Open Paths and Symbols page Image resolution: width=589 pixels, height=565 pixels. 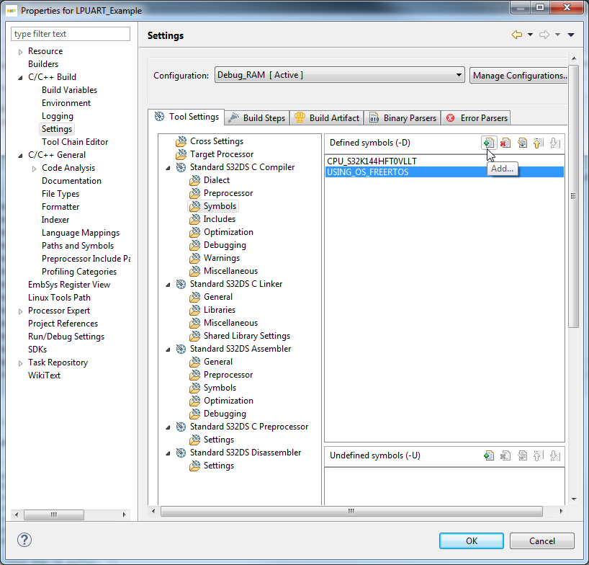(78, 246)
